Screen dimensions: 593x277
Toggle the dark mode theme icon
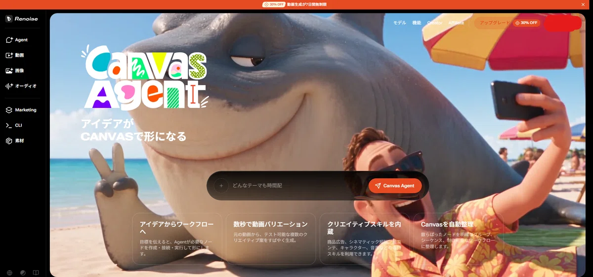23,273
